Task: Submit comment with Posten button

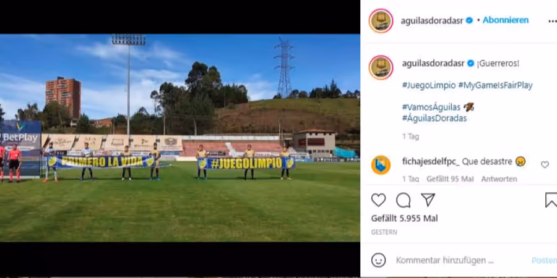Action: point(544,260)
